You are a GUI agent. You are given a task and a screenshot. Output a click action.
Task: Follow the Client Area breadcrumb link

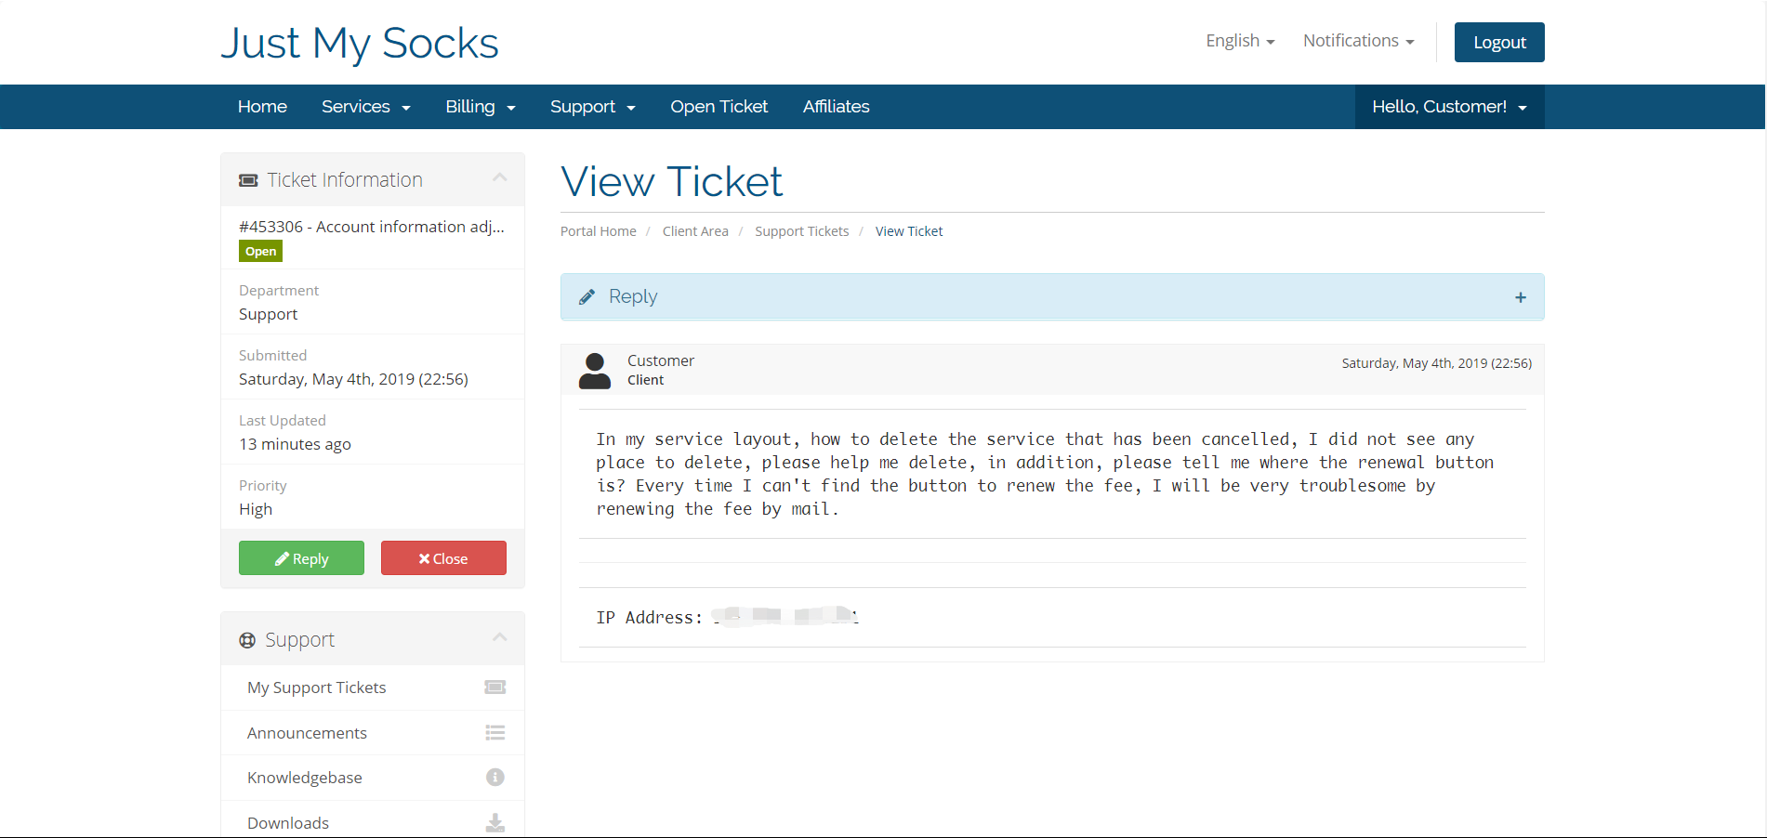point(695,231)
